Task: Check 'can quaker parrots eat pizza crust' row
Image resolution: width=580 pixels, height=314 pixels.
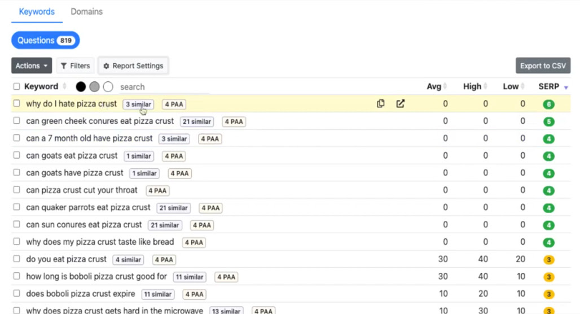Action: pos(16,207)
